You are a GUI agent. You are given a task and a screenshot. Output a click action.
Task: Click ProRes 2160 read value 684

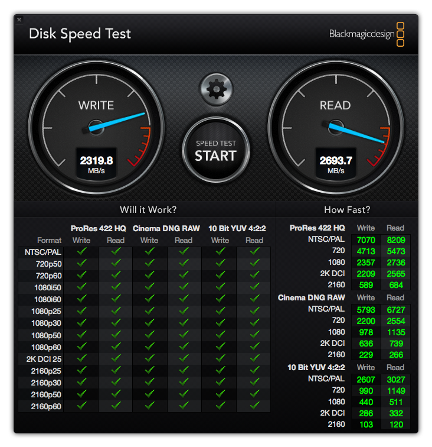[x=396, y=285]
